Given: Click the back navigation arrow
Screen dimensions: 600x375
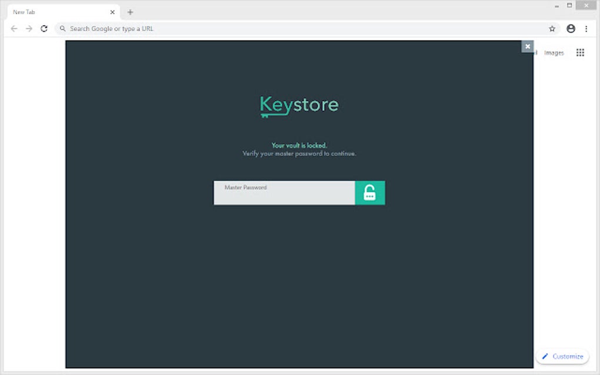Looking at the screenshot, I should [14, 28].
